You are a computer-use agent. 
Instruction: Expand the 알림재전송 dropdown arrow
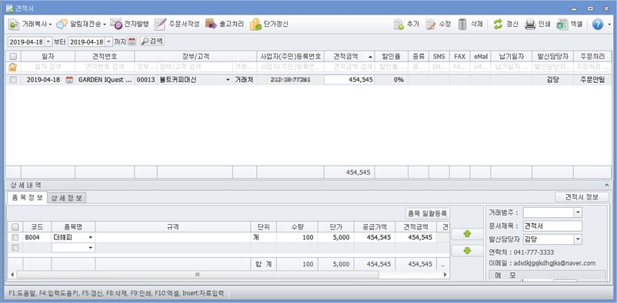point(105,25)
